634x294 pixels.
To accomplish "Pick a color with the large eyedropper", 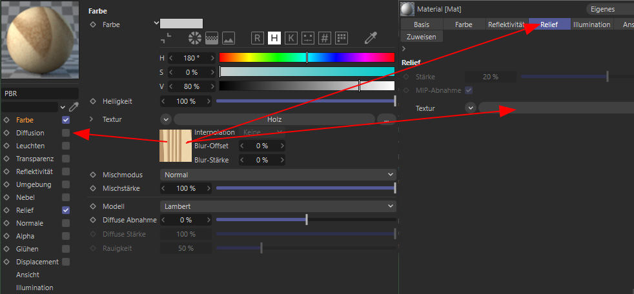I will pyautogui.click(x=371, y=39).
